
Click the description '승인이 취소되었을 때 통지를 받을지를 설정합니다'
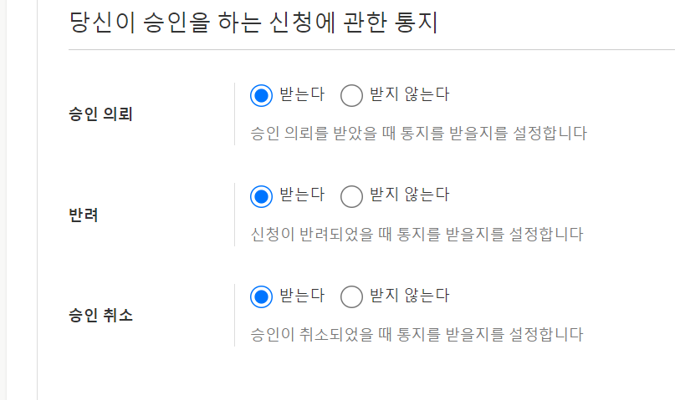(417, 335)
